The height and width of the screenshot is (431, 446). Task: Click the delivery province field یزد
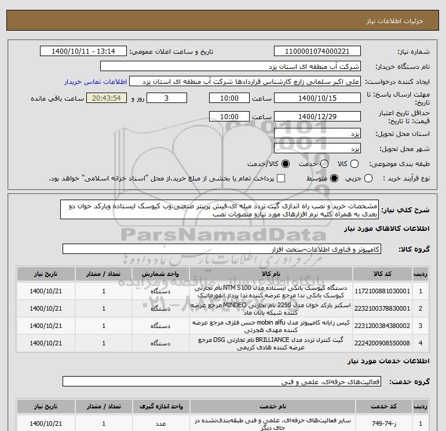pos(317,133)
